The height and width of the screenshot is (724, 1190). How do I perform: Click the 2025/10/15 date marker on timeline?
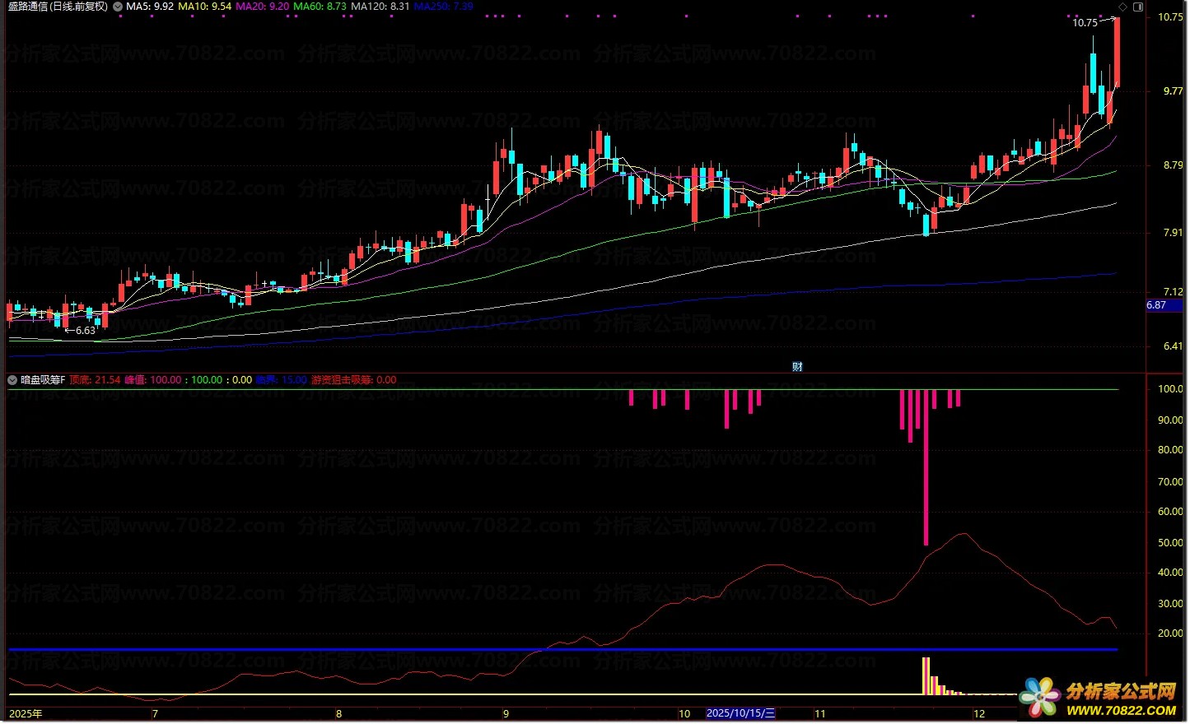[740, 713]
